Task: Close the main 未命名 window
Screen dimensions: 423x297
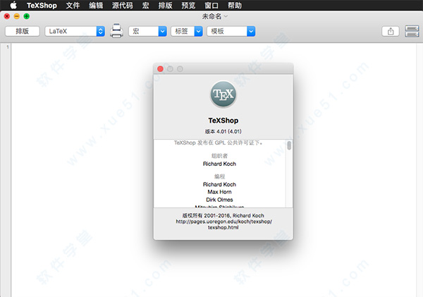Action: (x=7, y=16)
